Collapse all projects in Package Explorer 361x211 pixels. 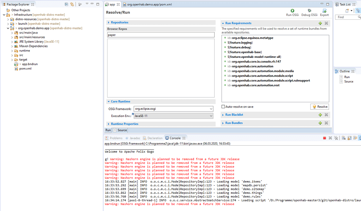pyautogui.click(x=66, y=4)
